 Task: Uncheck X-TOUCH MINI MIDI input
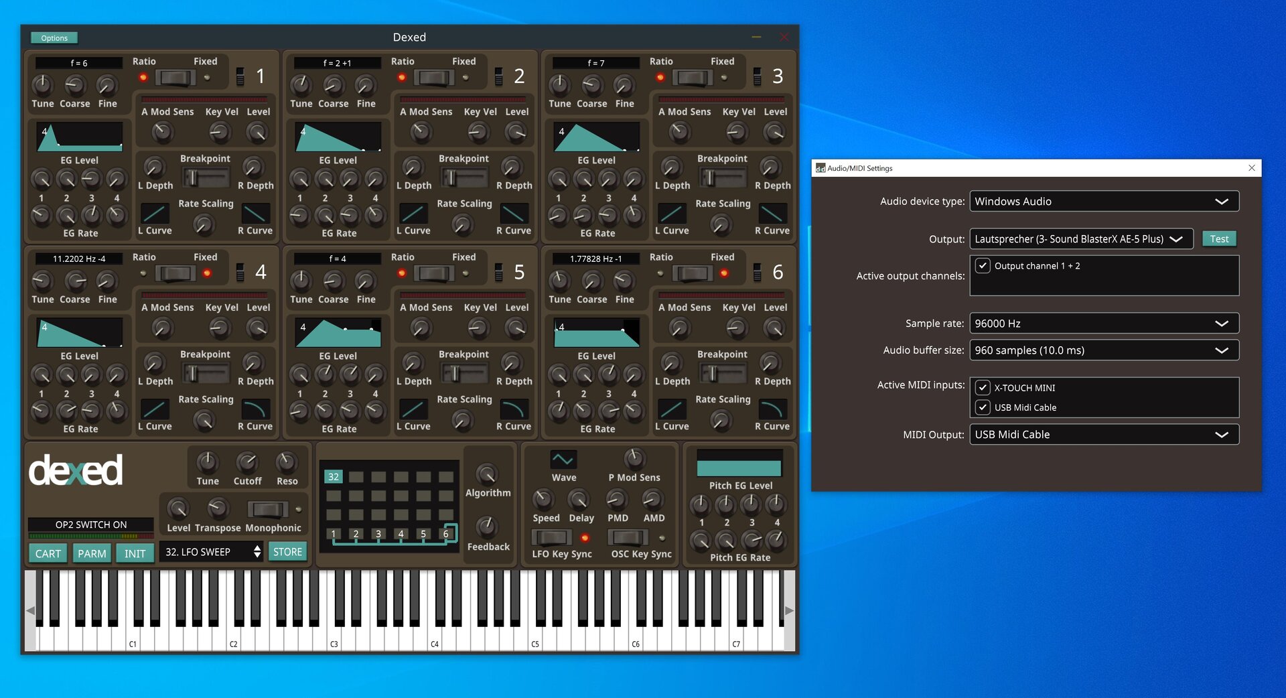tap(983, 388)
